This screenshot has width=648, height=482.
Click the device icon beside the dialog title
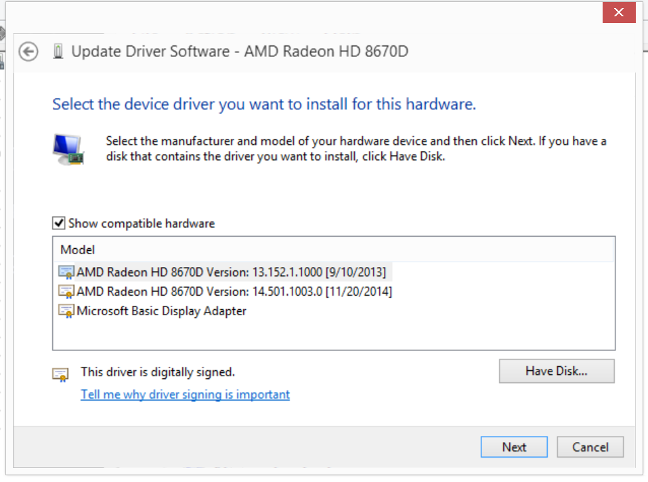pos(58,52)
